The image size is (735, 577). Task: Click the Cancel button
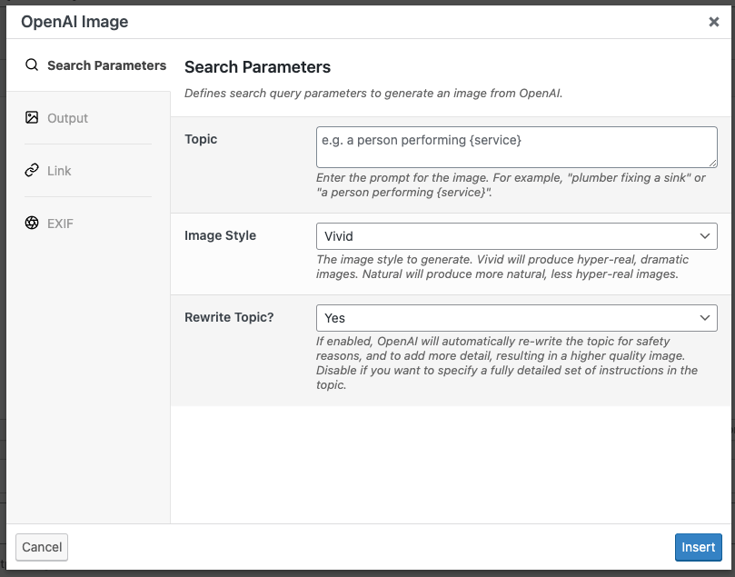[x=42, y=547]
